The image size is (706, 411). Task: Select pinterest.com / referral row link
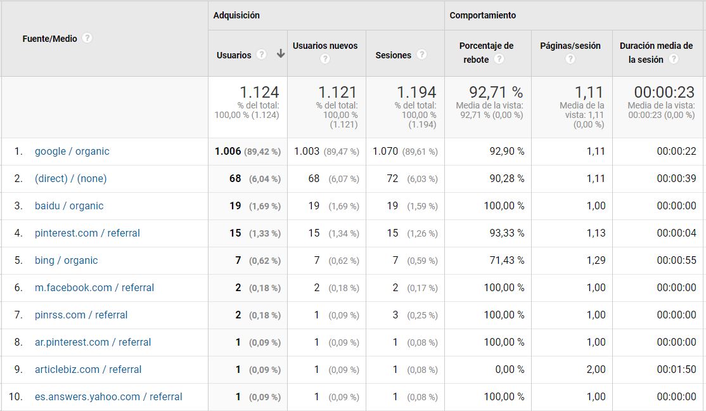[x=87, y=233]
